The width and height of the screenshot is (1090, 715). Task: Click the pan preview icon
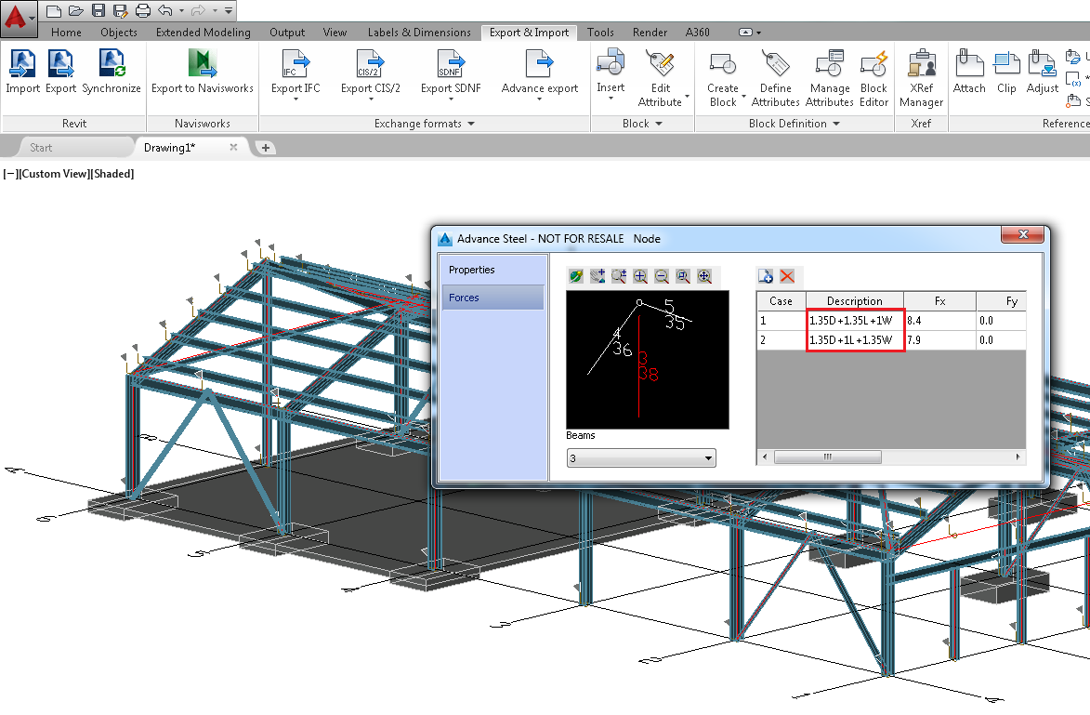click(x=598, y=276)
